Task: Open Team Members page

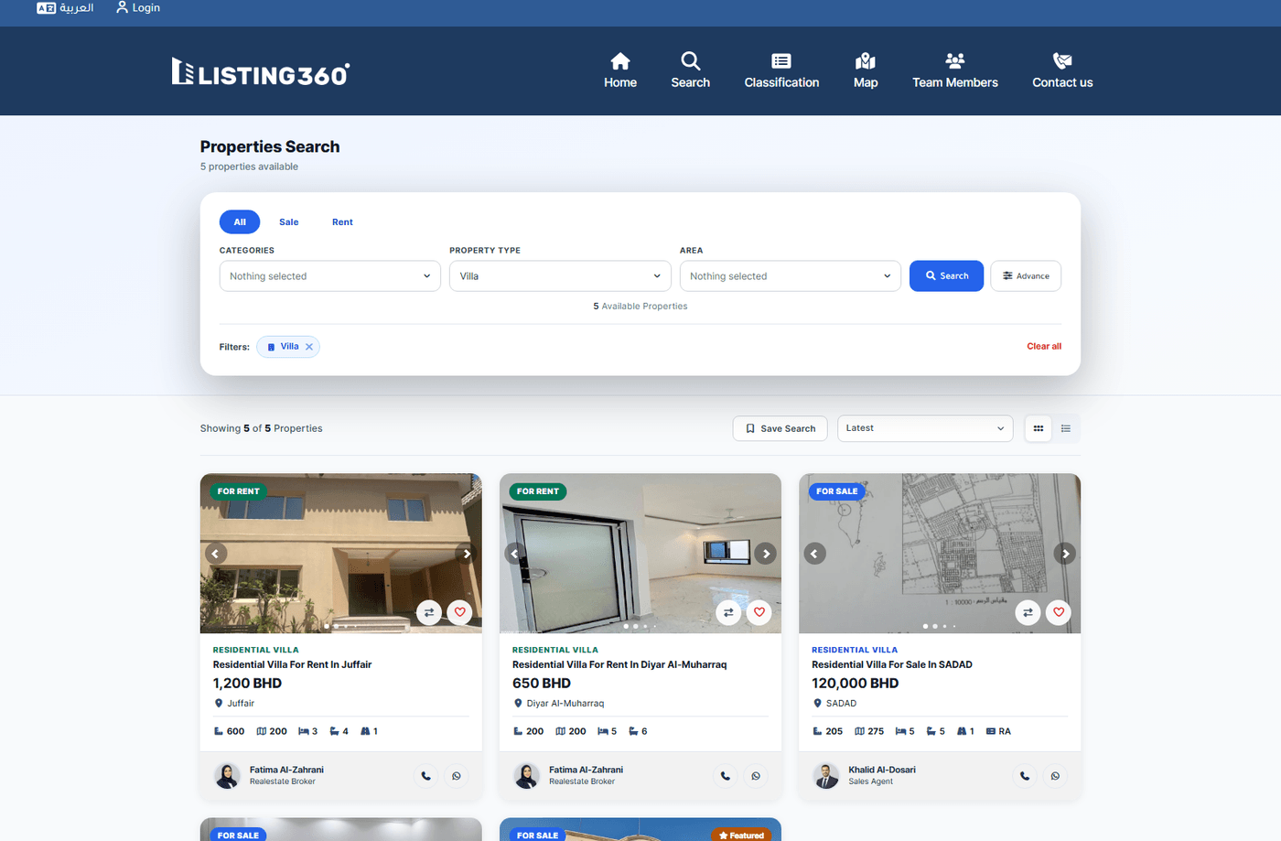Action: 955,70
